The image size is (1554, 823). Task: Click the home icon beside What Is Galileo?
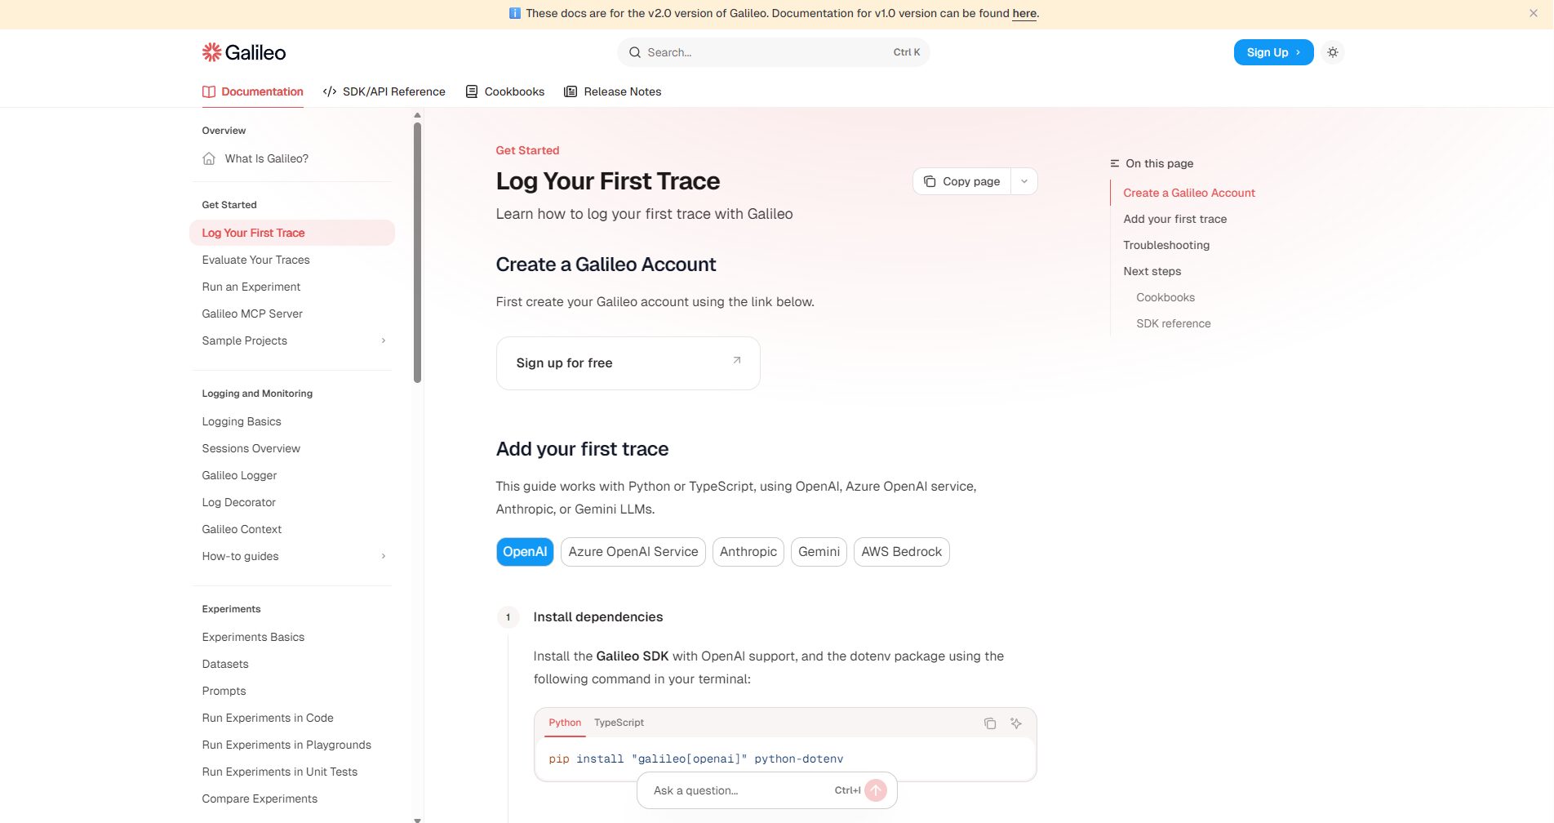[209, 158]
